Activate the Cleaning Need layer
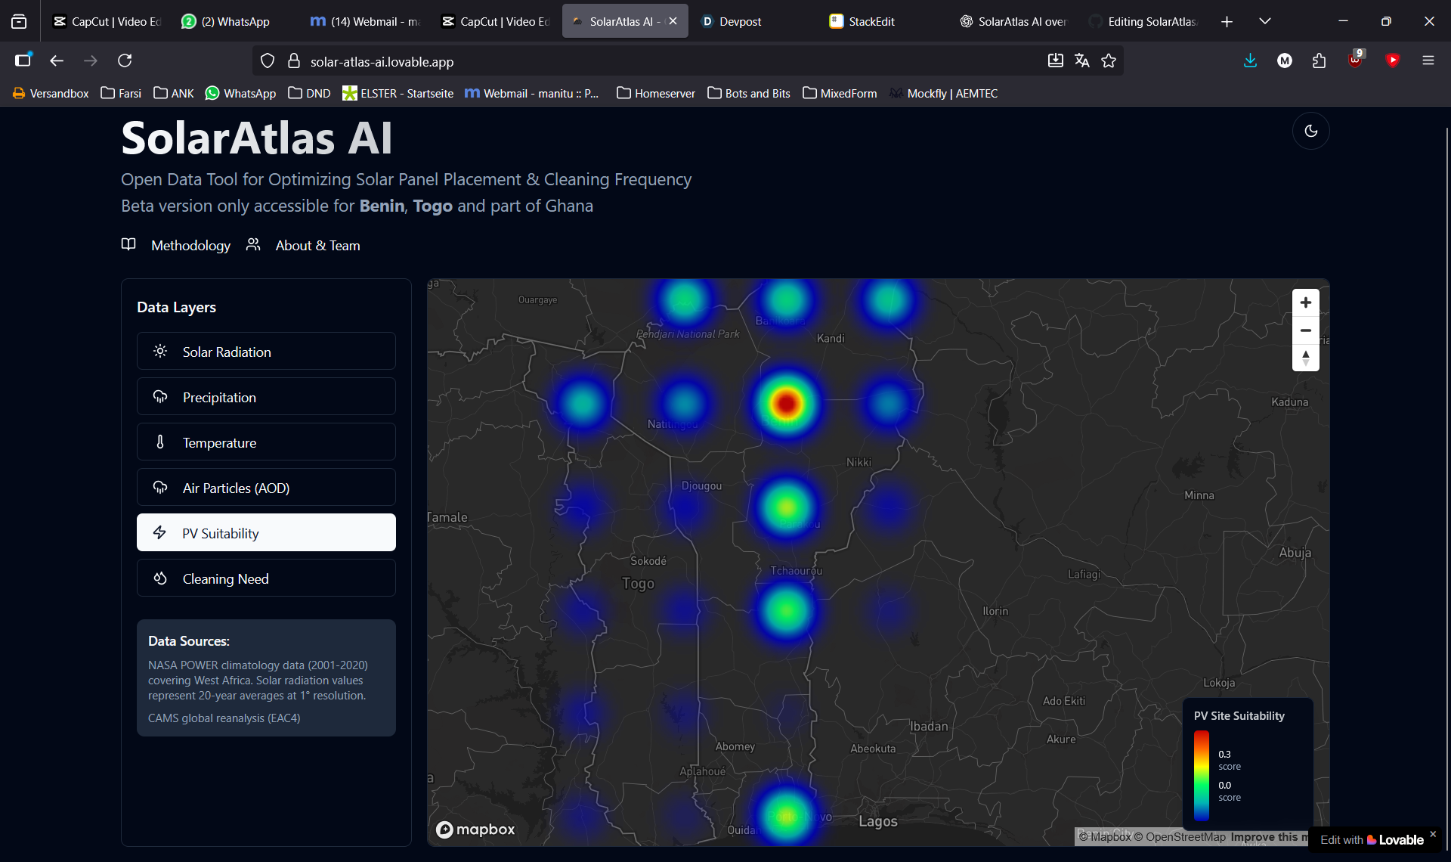The width and height of the screenshot is (1451, 862). tap(266, 578)
